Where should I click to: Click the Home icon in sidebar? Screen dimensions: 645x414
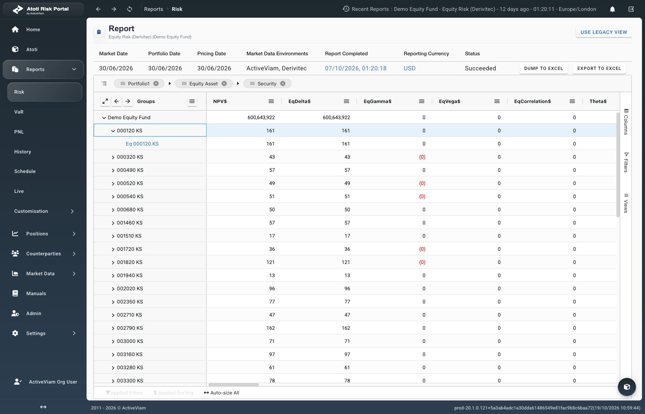click(15, 29)
